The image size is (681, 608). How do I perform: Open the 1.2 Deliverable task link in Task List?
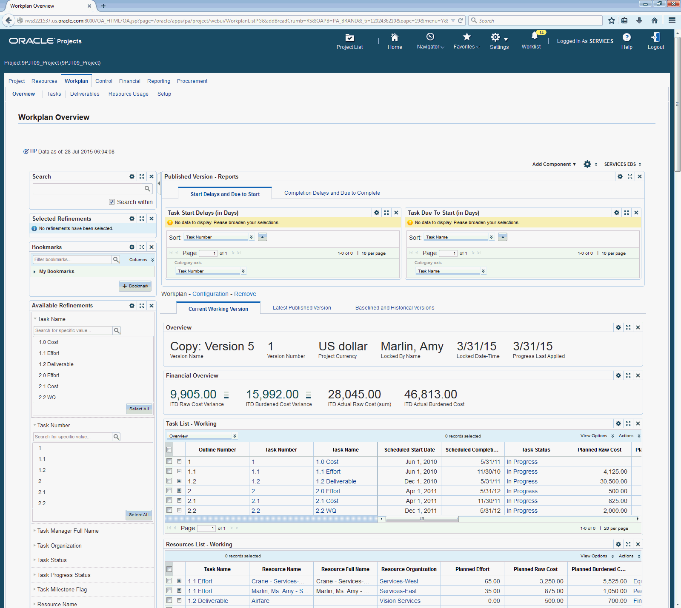pos(336,481)
